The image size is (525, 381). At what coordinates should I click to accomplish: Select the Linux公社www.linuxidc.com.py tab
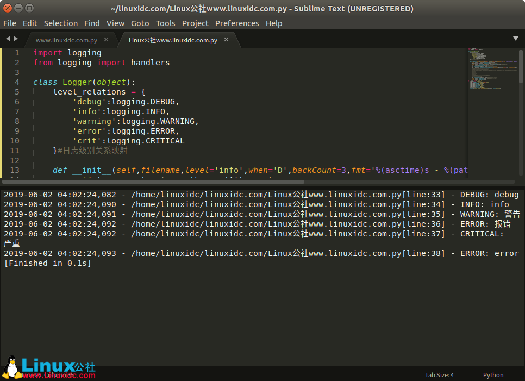[x=173, y=40]
